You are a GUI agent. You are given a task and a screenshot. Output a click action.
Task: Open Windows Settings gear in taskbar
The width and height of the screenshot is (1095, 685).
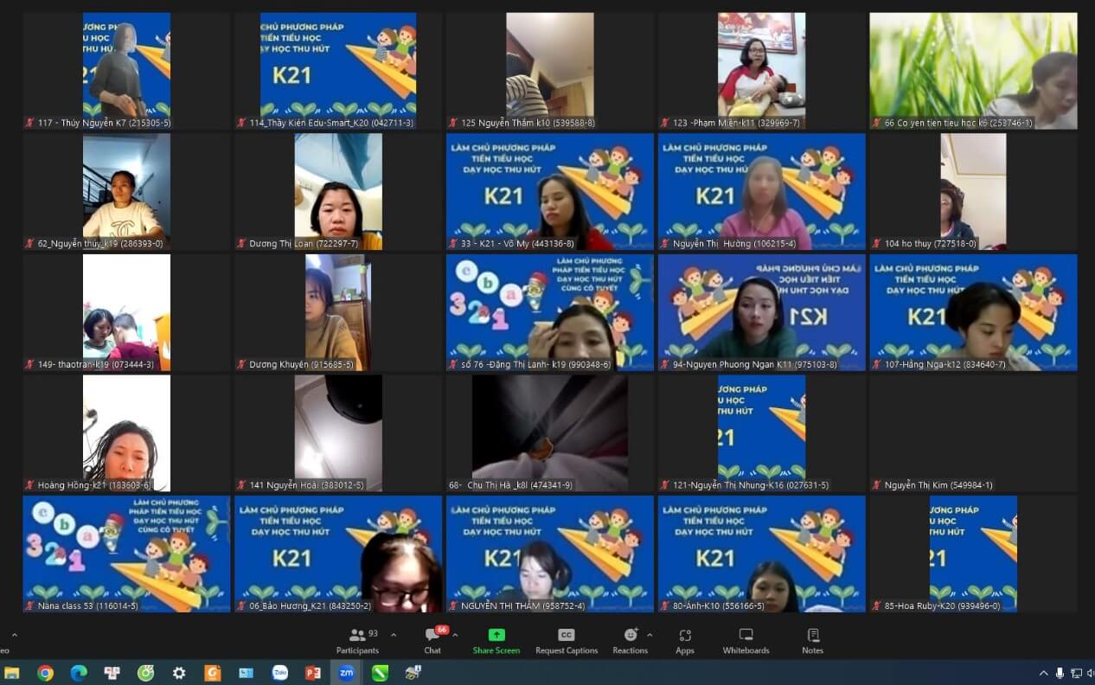point(179,673)
